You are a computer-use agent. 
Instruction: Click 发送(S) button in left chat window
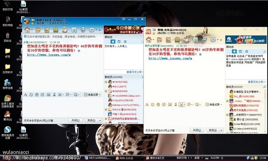point(91,120)
